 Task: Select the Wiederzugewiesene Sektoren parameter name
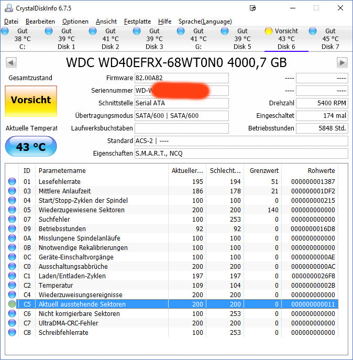pyautogui.click(x=82, y=210)
